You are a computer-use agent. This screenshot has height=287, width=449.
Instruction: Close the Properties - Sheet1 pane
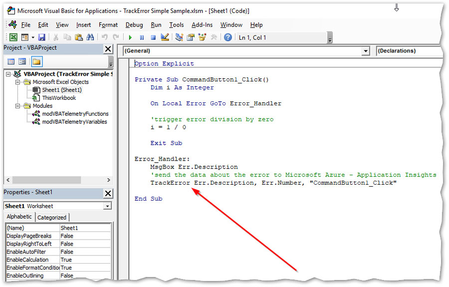pos(108,193)
